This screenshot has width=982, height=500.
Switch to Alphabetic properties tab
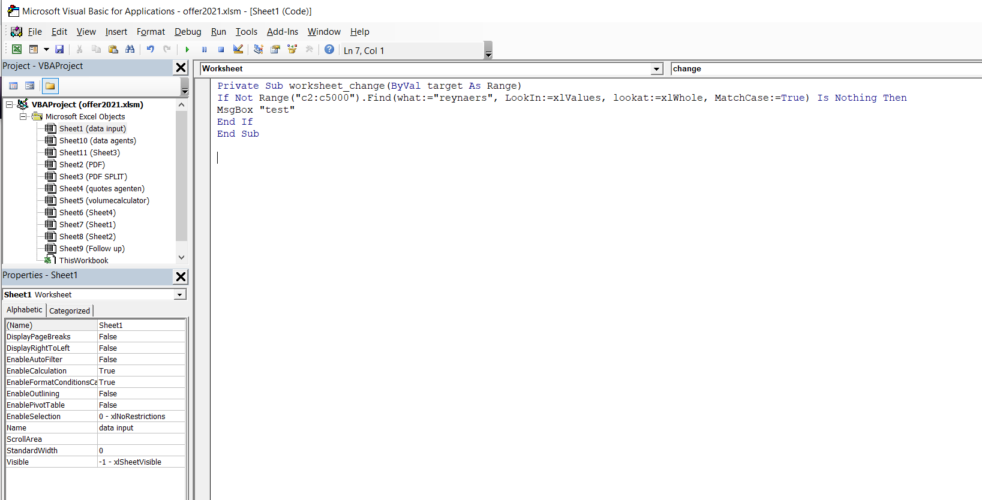tap(25, 310)
